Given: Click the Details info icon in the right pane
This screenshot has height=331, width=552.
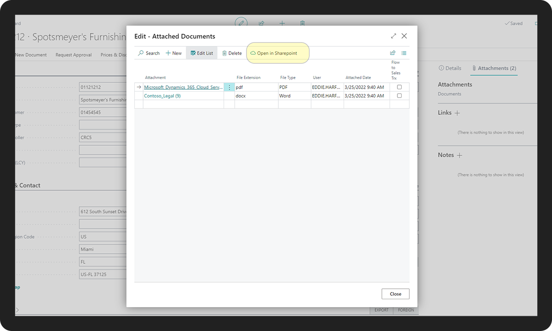Looking at the screenshot, I should [x=442, y=68].
